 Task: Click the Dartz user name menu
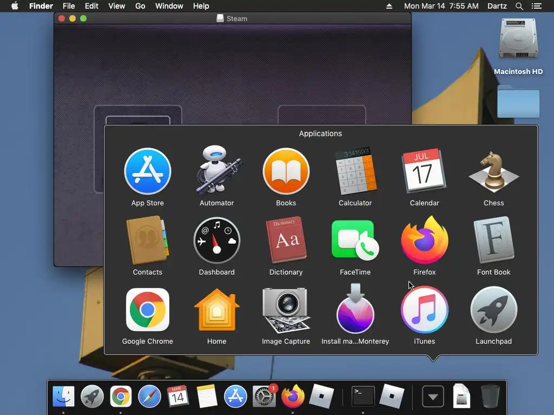coord(497,6)
